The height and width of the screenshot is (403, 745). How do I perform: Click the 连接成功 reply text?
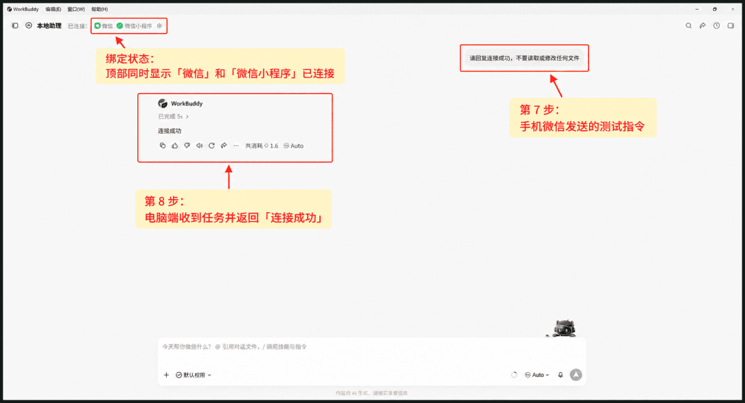pos(170,130)
